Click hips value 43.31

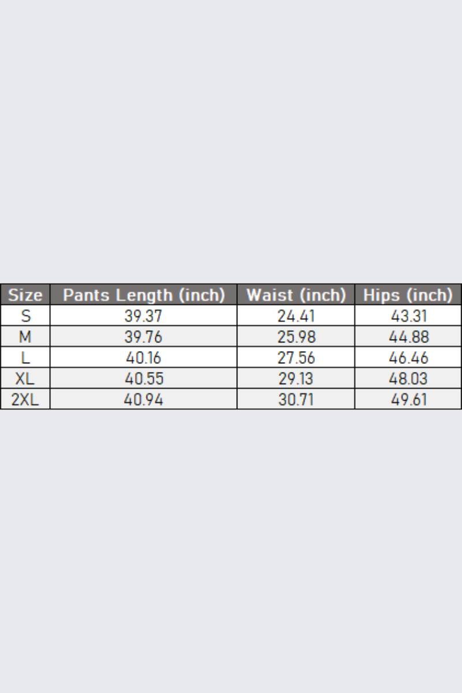point(408,316)
